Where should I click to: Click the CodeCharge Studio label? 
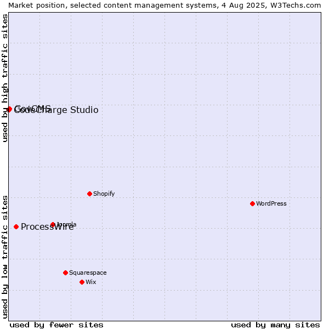[x=56, y=110]
